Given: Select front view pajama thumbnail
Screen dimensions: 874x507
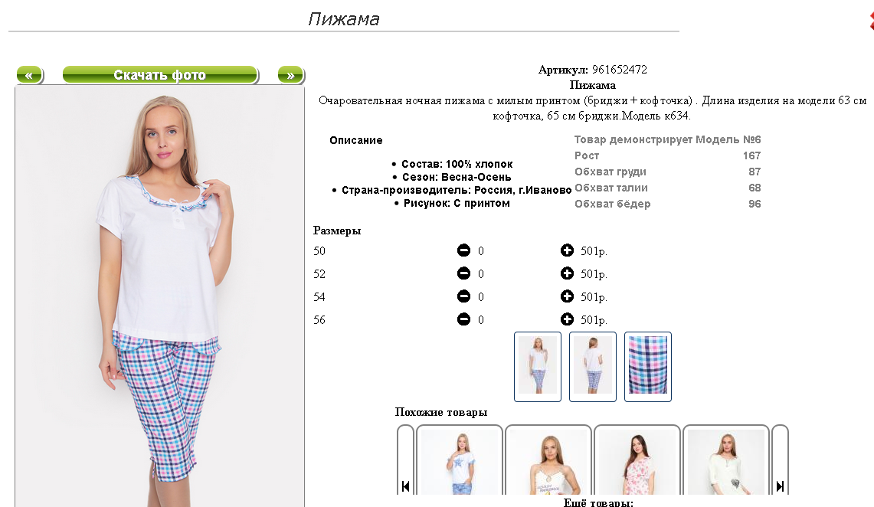Looking at the screenshot, I should (x=537, y=367).
